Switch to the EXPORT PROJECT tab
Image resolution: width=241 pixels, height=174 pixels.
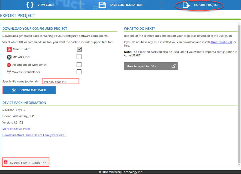201,5
